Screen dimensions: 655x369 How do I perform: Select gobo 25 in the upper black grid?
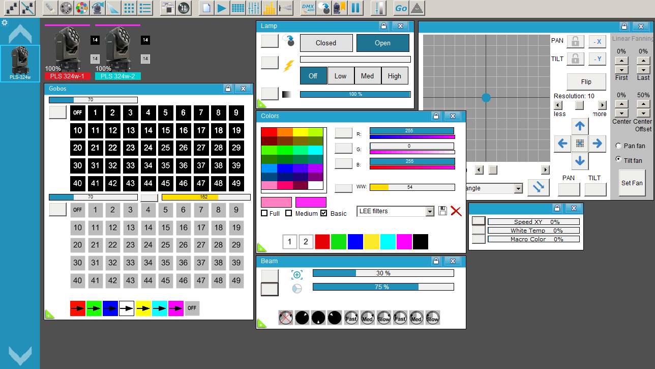(166, 148)
